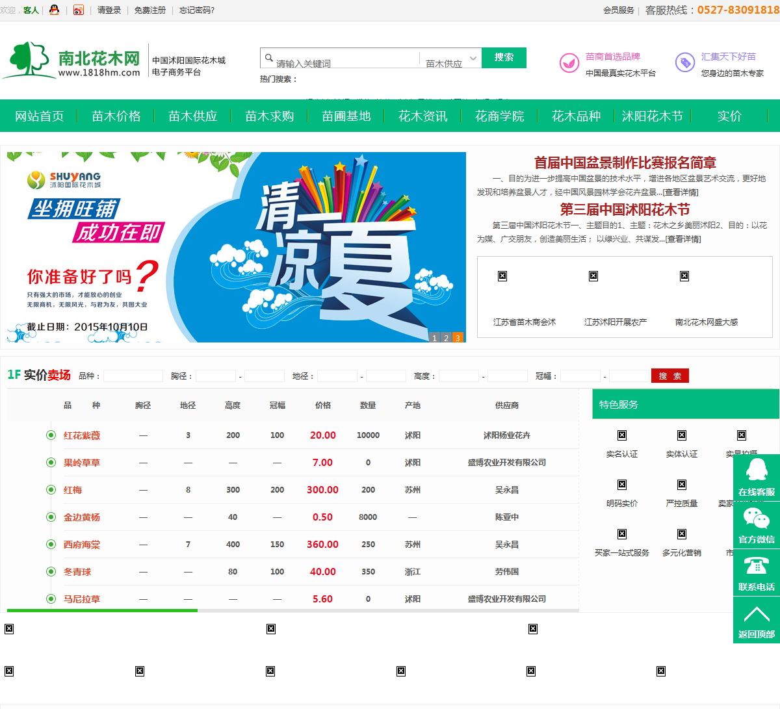The height and width of the screenshot is (709, 780).
Task: Click the 实体认证 service icon
Action: [682, 435]
